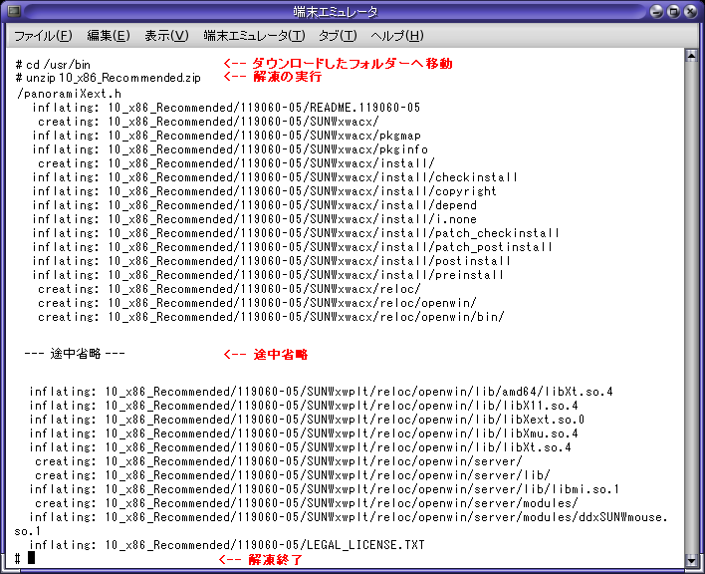705x574 pixels.
Task: Click the '# cd /usr/bin' command line
Action: click(x=53, y=65)
